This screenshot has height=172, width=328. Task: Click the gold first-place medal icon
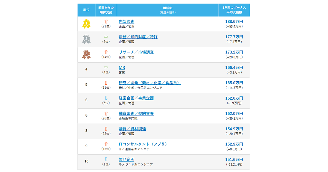click(86, 24)
